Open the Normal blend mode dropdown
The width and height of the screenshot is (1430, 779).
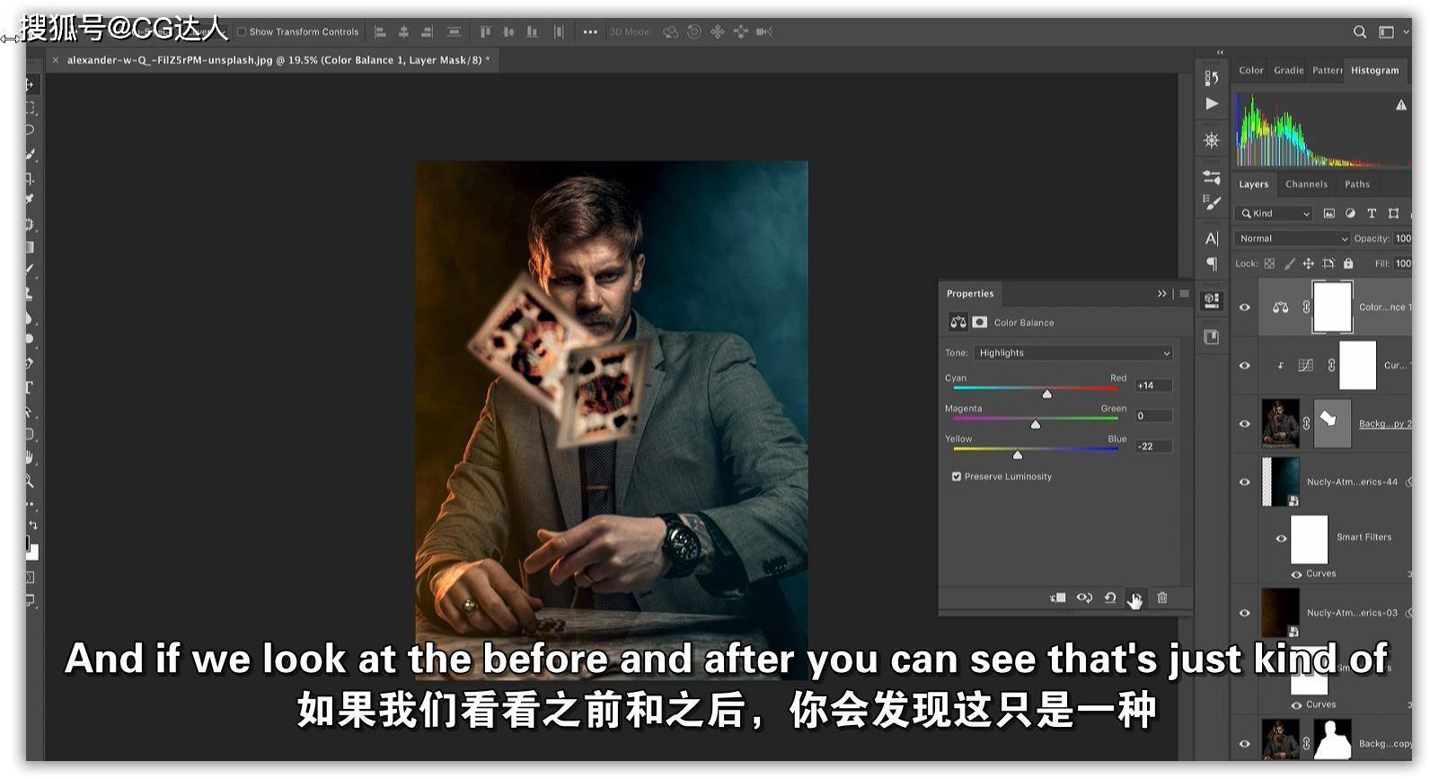(x=1293, y=238)
